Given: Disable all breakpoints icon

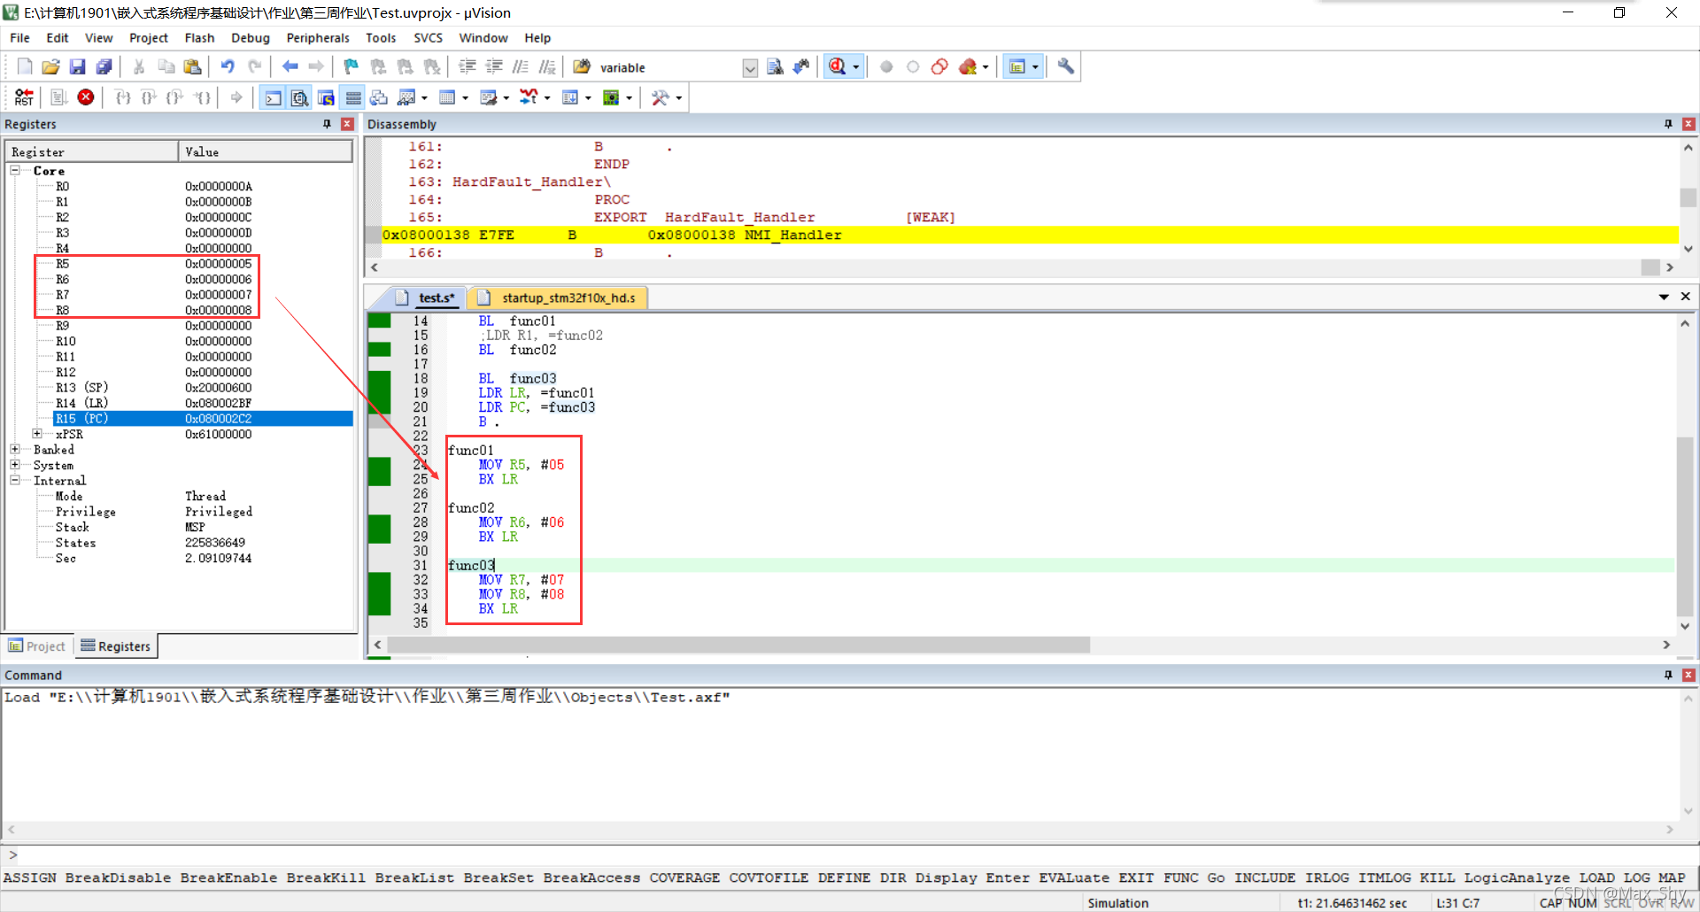Looking at the screenshot, I should tap(939, 66).
